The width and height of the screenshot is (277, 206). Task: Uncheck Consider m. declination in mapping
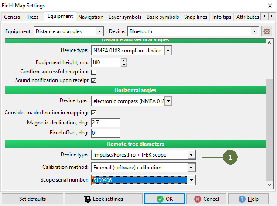coord(94,113)
